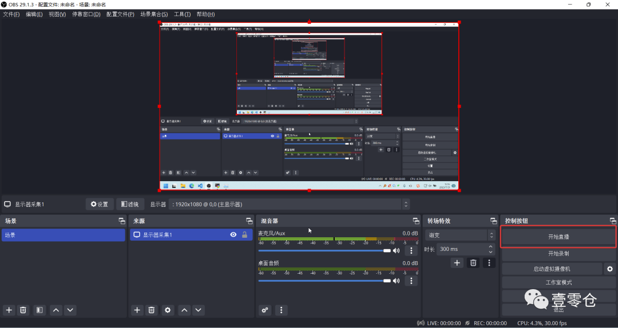The image size is (618, 328).
Task: Move the selected scene up
Action: pyautogui.click(x=56, y=310)
